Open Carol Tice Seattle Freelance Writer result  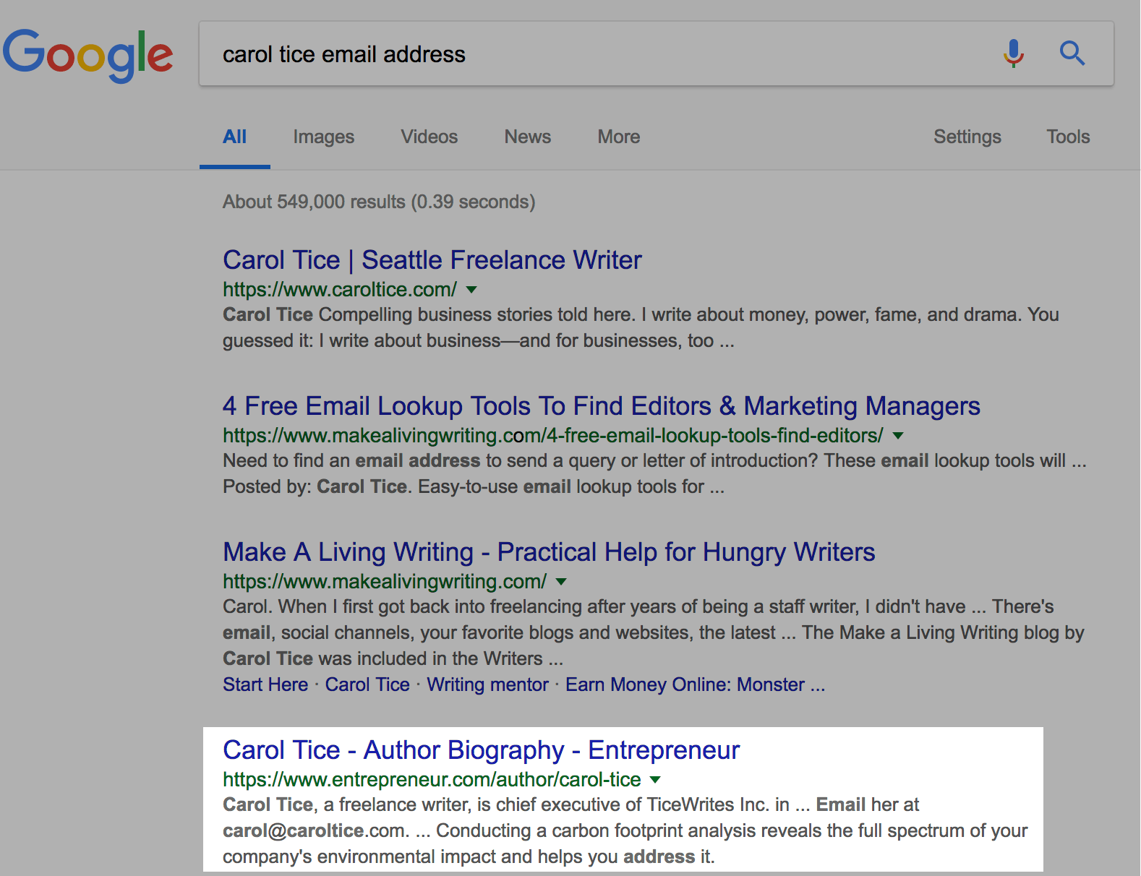pyautogui.click(x=432, y=260)
